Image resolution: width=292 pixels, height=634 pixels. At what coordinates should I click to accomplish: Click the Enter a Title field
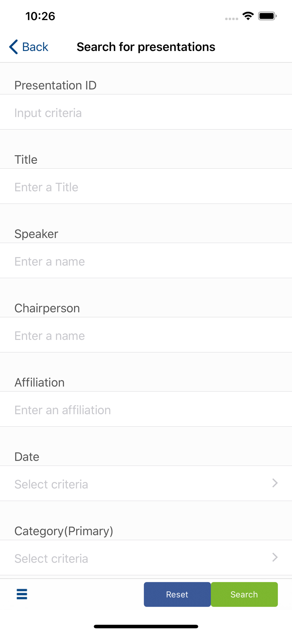145,187
